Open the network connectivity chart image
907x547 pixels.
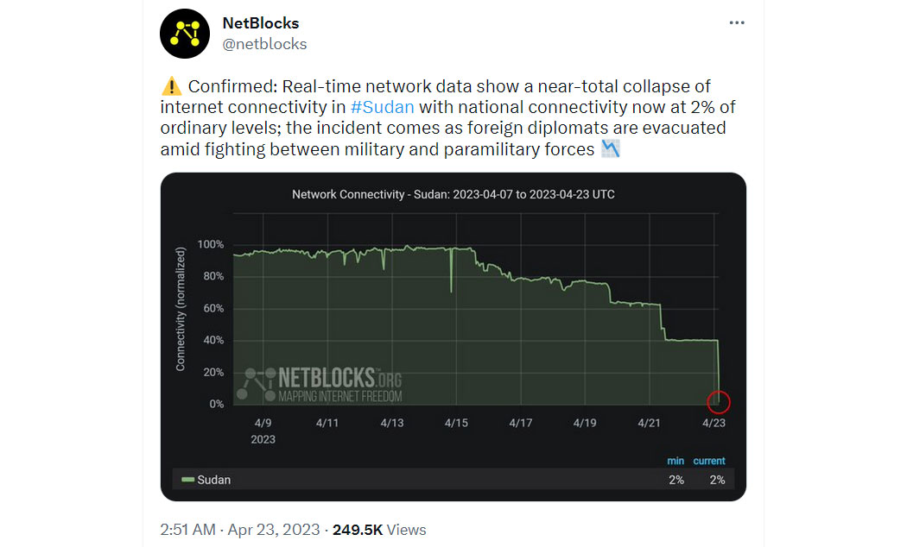[453, 336]
